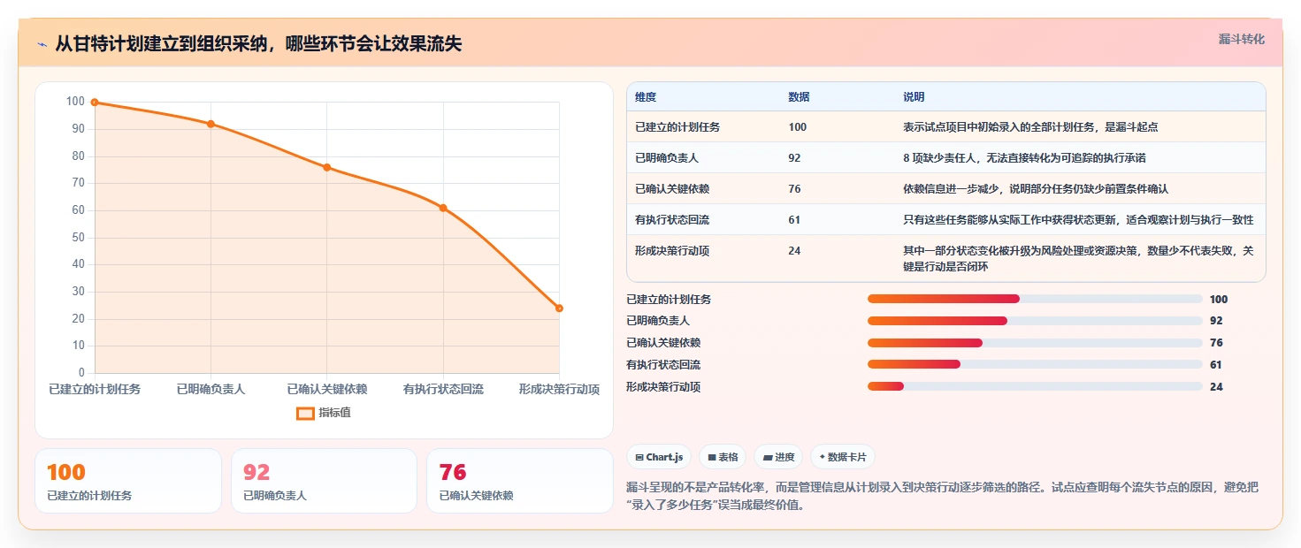Click the progress value 61
Screen dimensions: 1301x548
click(x=1216, y=365)
